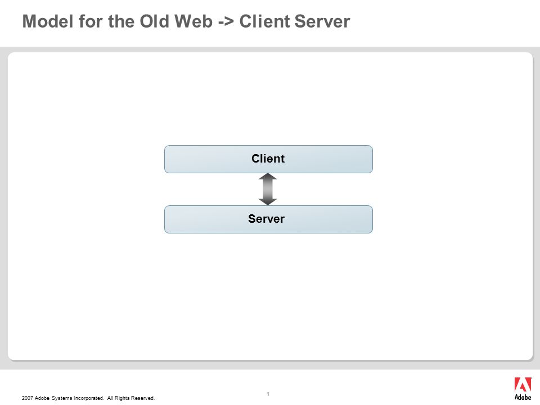Select the double-headed arrow between Client and Server

pos(268,189)
